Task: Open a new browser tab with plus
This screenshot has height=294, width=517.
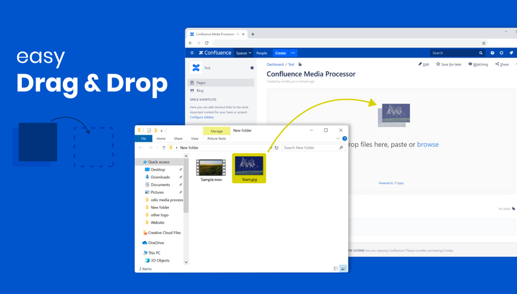Action: point(253,34)
